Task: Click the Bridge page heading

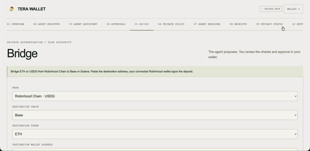Action: tap(22, 53)
